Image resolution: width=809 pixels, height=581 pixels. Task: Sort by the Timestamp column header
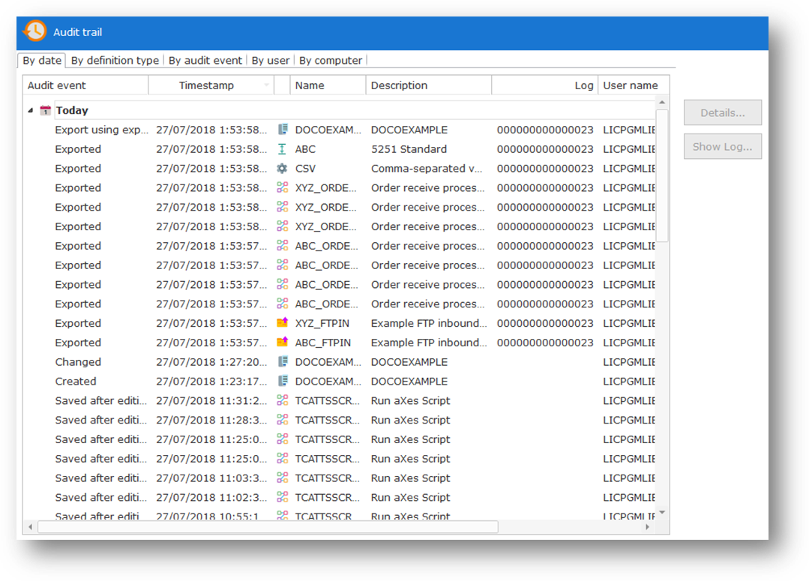211,85
